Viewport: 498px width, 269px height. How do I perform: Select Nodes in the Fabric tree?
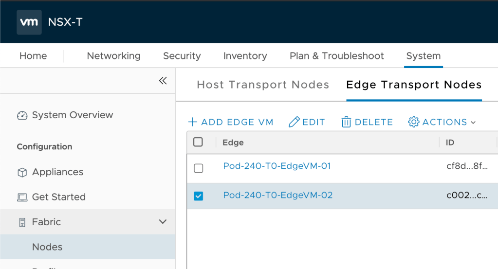coord(47,247)
